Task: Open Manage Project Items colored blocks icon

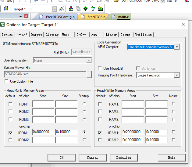Action: click(x=71, y=9)
